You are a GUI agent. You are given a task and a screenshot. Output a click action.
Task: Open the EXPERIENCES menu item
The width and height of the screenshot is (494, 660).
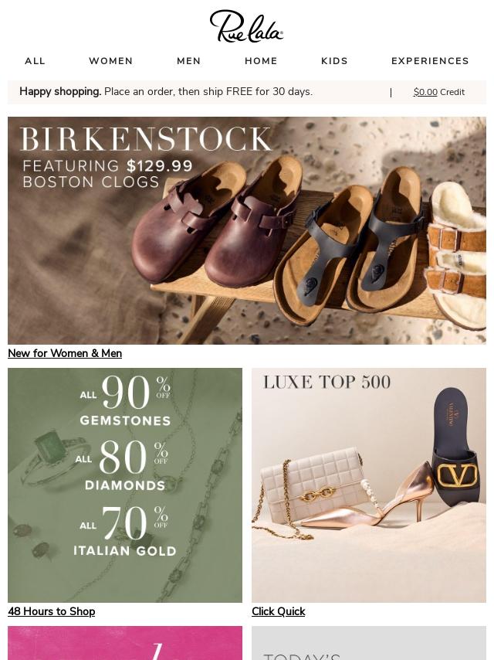430,61
